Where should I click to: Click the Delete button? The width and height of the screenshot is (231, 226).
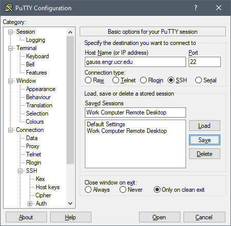tap(204, 154)
